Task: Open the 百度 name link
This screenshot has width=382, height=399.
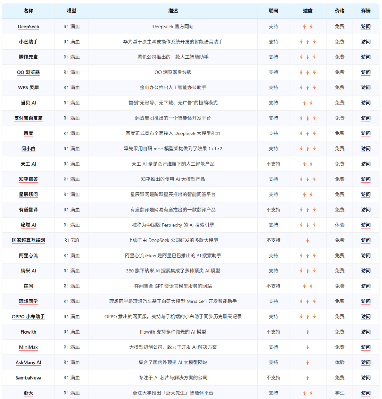Action: [28, 133]
